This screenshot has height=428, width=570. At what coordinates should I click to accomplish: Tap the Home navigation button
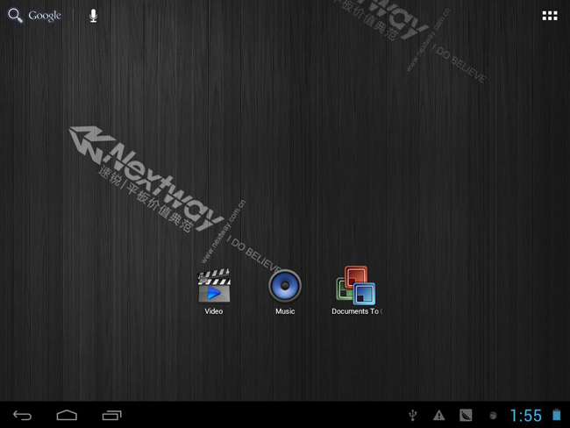67,415
